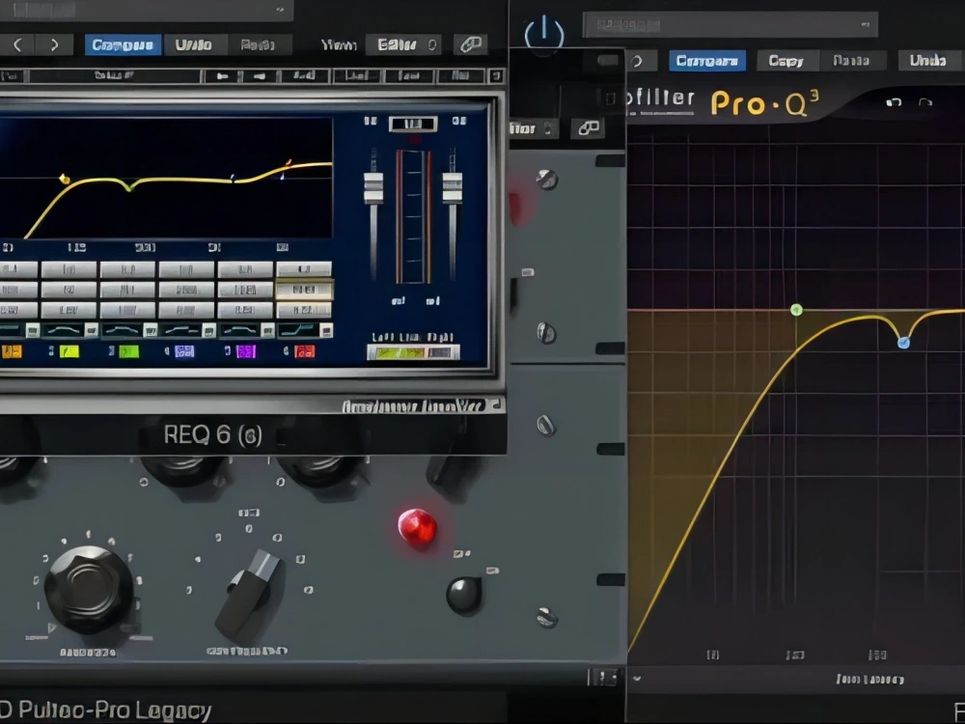Toggle orange band 1 on/off button
The image size is (965, 724).
pyautogui.click(x=11, y=351)
